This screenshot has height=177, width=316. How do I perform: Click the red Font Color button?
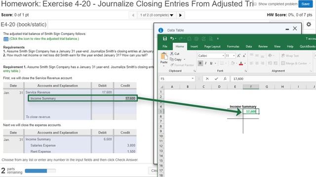point(241,63)
